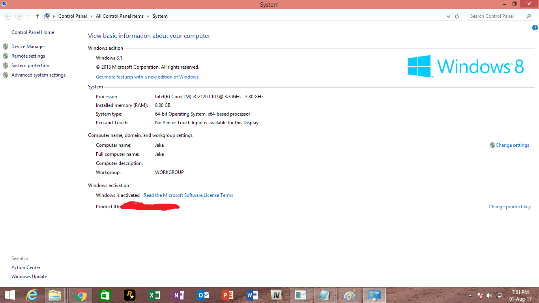
Task: Go back using the Back arrow
Action: [8, 16]
